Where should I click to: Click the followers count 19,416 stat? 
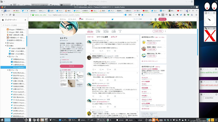point(106,31)
